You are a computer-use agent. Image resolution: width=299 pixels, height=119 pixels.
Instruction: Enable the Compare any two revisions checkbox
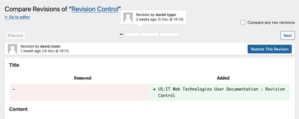243,22
